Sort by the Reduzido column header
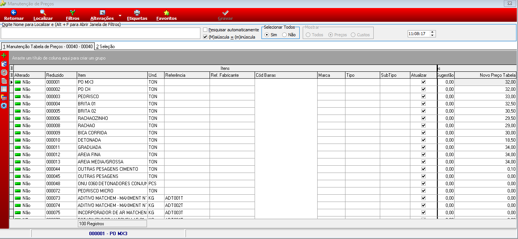 click(x=61, y=75)
